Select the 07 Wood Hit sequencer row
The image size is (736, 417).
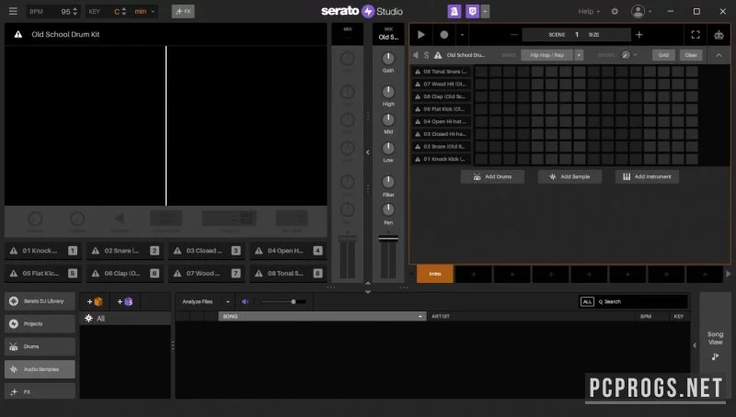tap(442, 85)
